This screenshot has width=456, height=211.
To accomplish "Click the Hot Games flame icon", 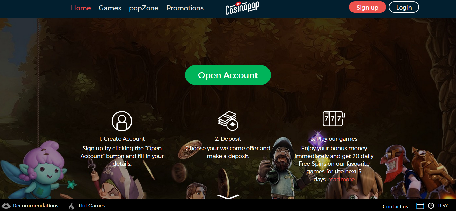I will (72, 206).
